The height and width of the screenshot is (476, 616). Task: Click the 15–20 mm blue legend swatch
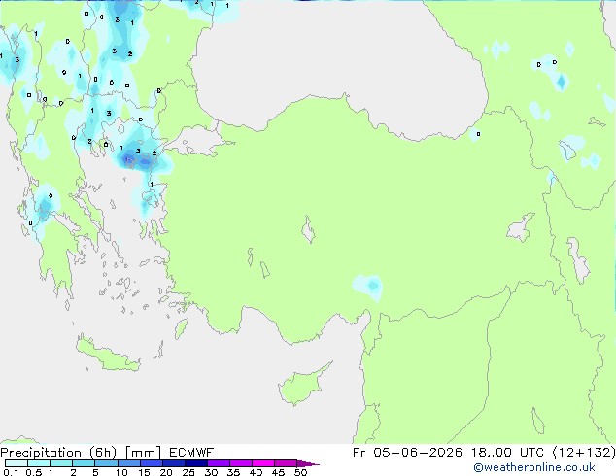(151, 463)
